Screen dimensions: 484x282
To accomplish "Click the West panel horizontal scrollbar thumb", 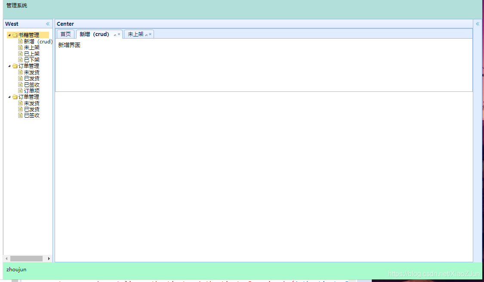I will click(27, 258).
